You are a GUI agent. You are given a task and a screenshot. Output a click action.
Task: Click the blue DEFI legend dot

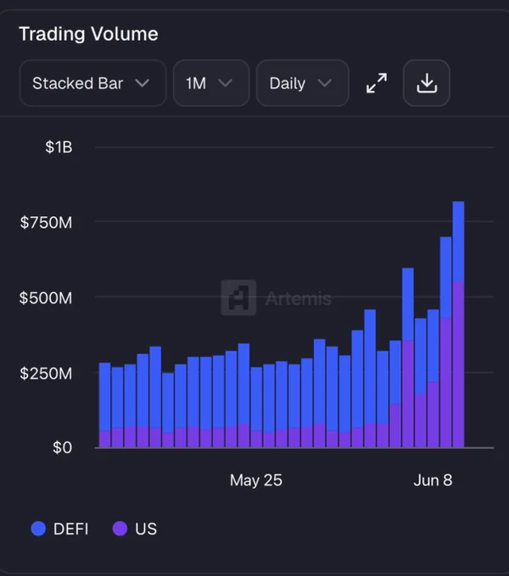38,529
